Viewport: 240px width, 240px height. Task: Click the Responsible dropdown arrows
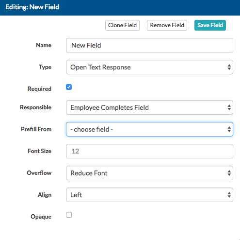click(229, 107)
